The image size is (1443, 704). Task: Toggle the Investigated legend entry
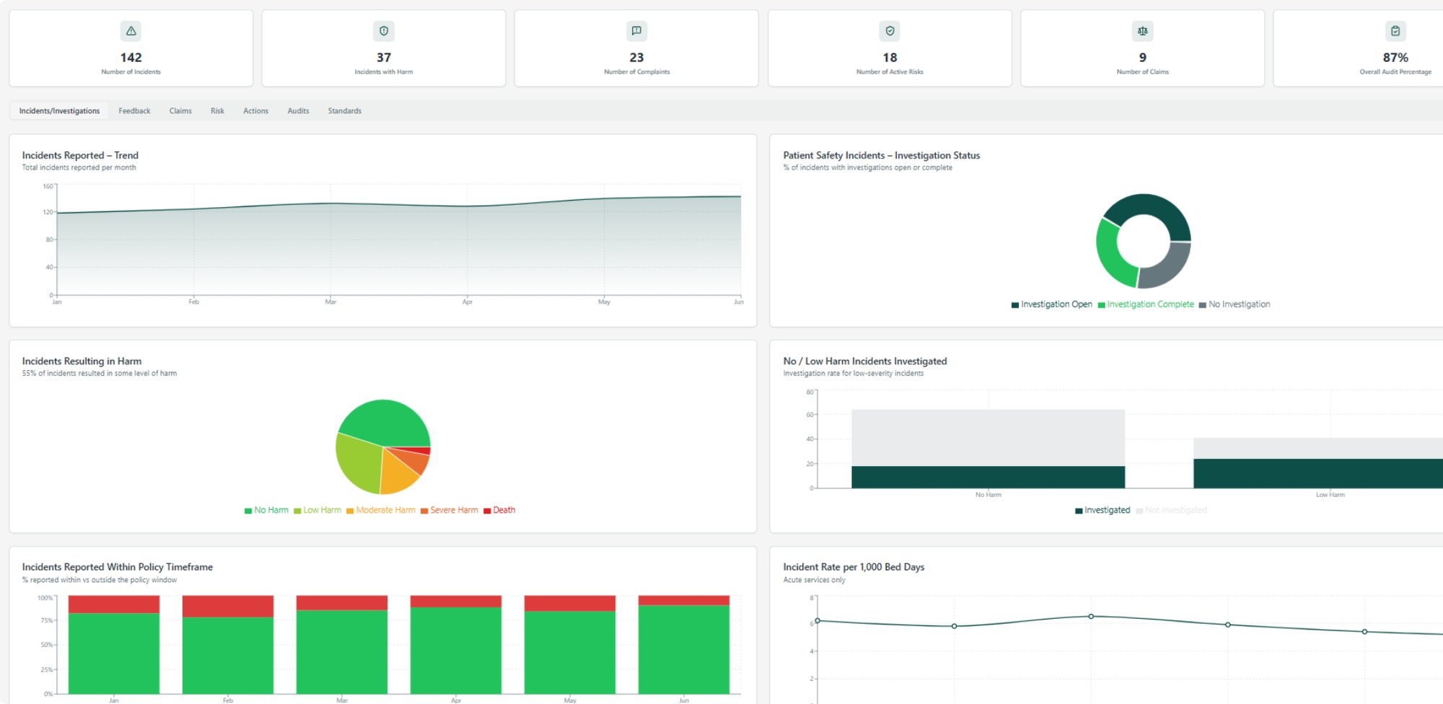tap(1102, 510)
